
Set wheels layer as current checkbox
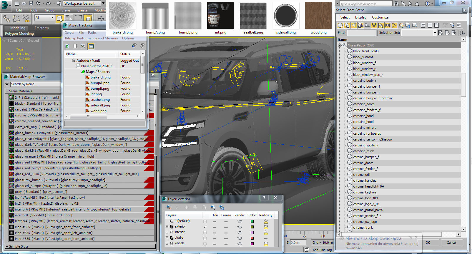tap(205, 244)
